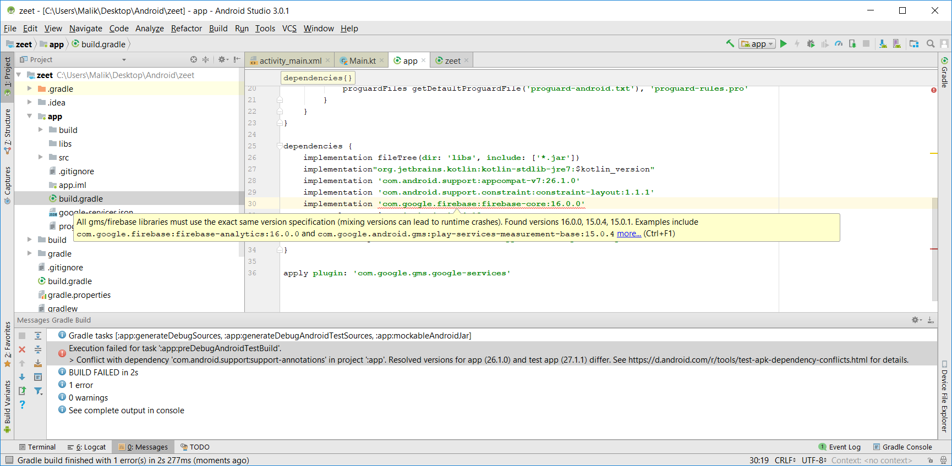
Task: Open the TODO tool window
Action: coord(195,447)
